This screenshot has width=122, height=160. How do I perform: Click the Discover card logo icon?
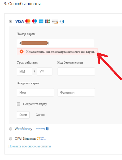pyautogui.click(x=55, y=21)
